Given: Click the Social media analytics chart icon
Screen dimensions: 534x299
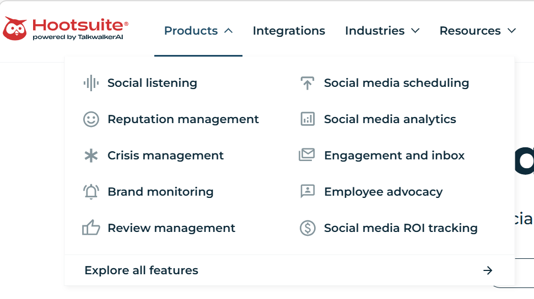Looking at the screenshot, I should 308,119.
